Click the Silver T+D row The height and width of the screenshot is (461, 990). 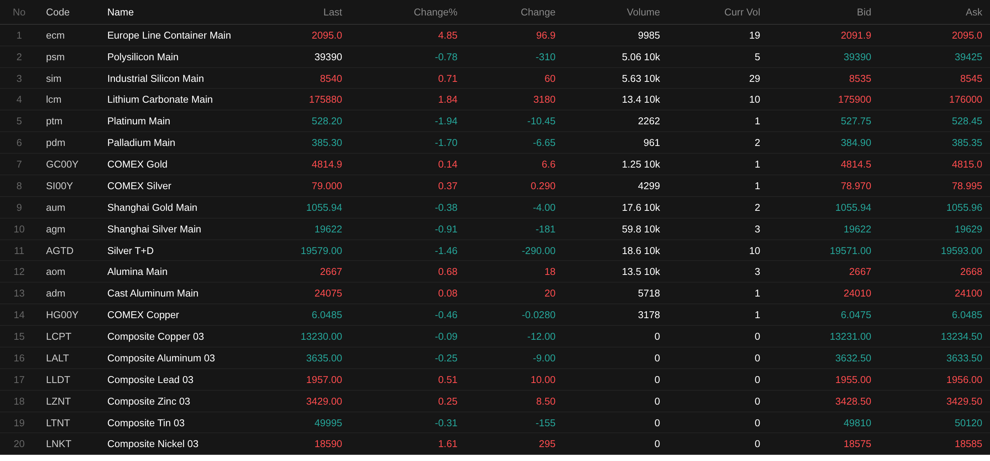click(x=130, y=251)
